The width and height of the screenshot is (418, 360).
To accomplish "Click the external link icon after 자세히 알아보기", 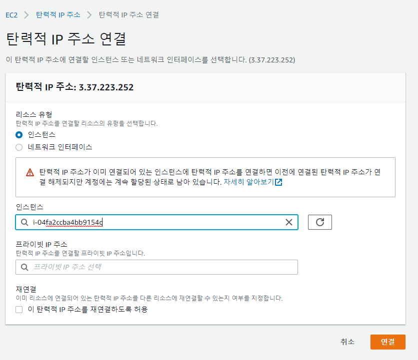I will point(278,182).
